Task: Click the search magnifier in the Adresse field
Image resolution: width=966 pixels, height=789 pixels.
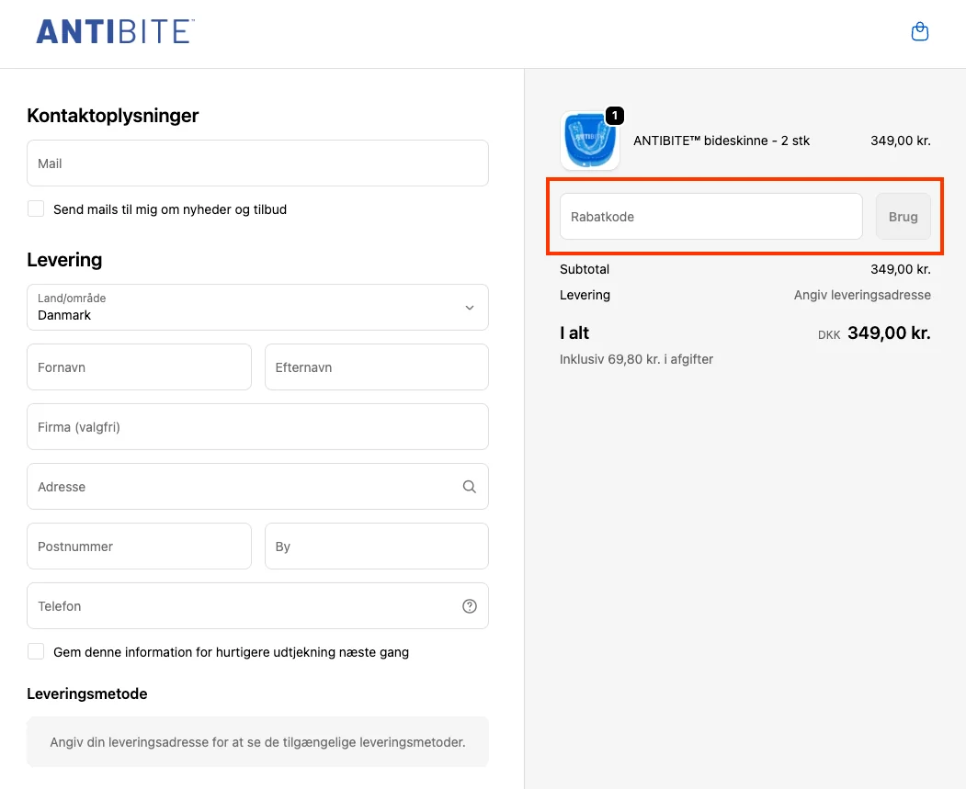Action: [x=469, y=486]
